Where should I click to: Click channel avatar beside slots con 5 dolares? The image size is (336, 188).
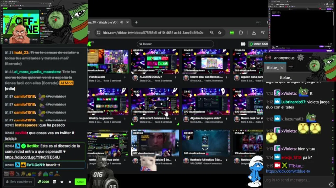click(x=135, y=119)
